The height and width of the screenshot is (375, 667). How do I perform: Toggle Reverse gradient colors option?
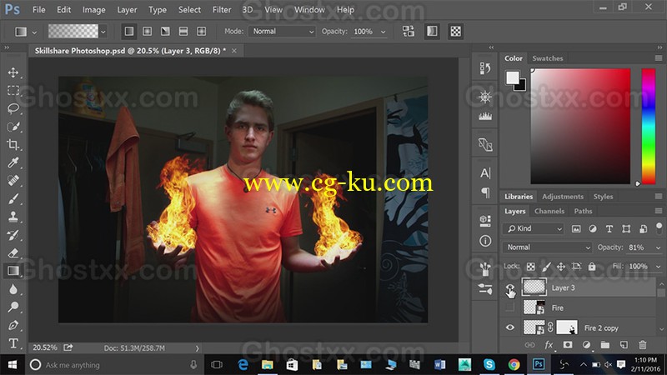(409, 31)
